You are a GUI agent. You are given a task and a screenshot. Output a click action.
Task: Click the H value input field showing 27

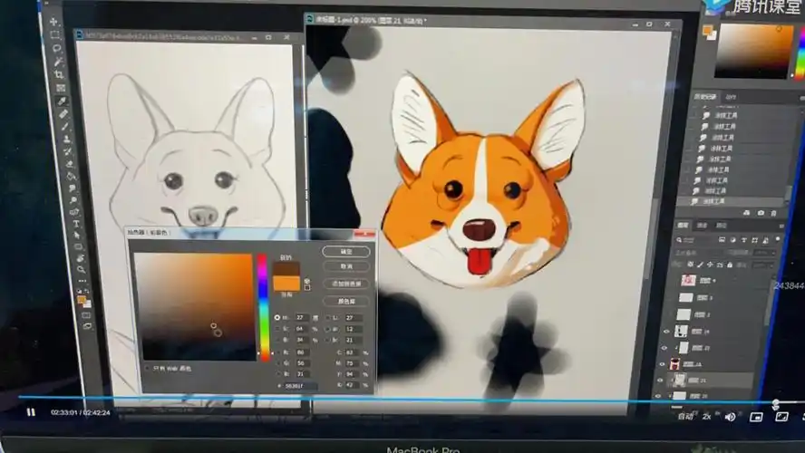[301, 318]
